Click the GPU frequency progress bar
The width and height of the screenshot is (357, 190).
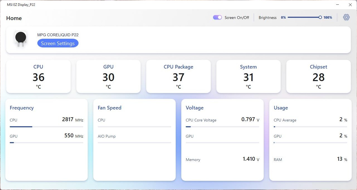tap(47, 143)
